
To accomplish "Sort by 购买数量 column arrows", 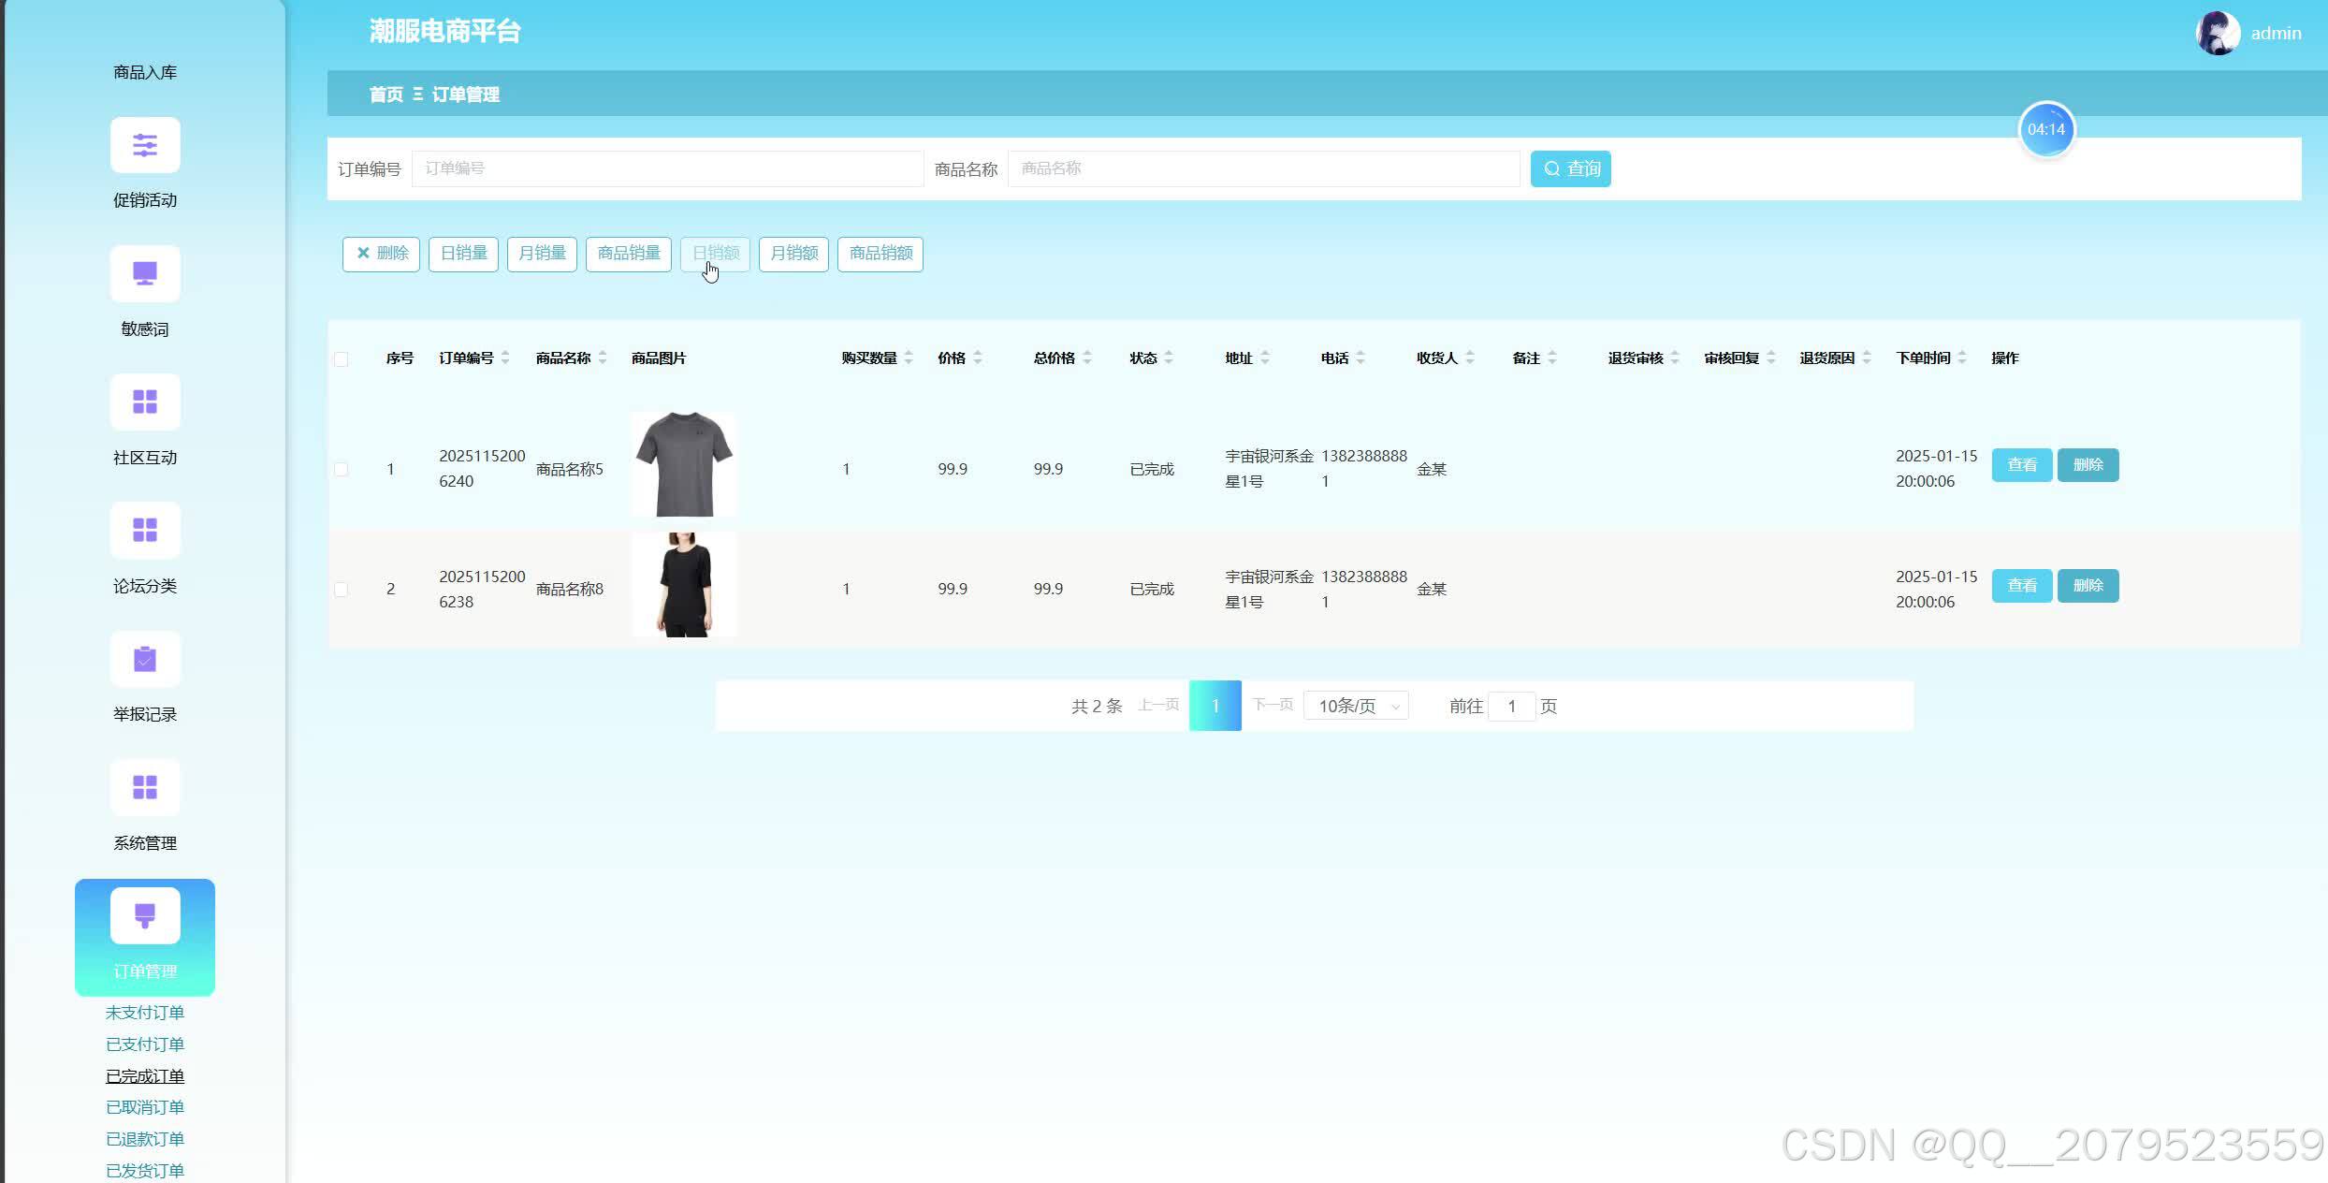I will click(909, 358).
